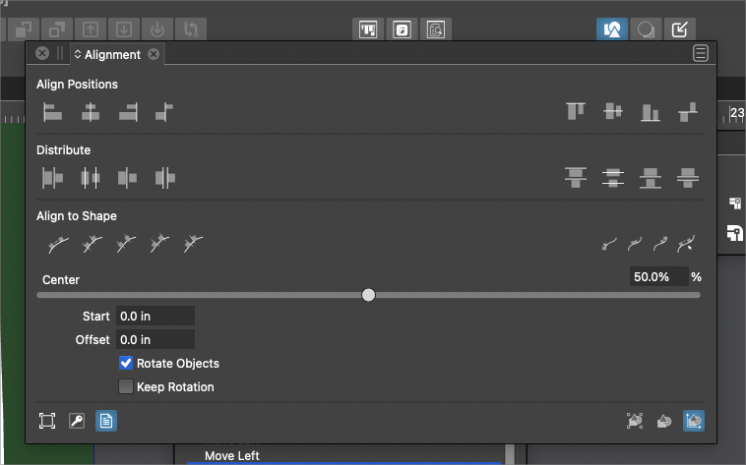
Task: Open the Alignment panel selector arrows
Action: (x=78, y=55)
